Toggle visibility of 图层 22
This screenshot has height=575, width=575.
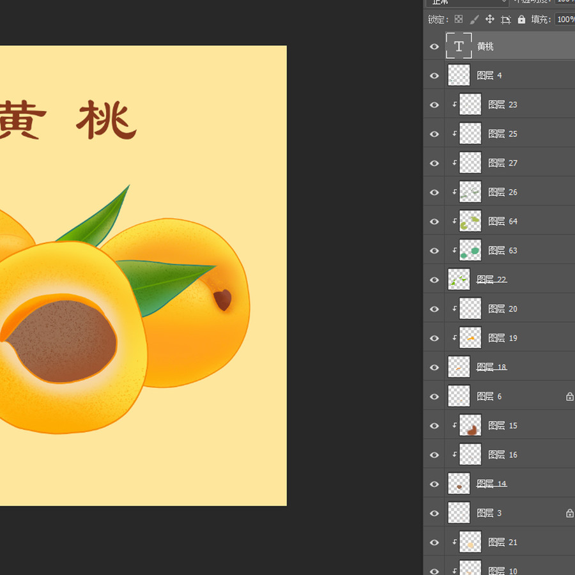click(x=434, y=280)
